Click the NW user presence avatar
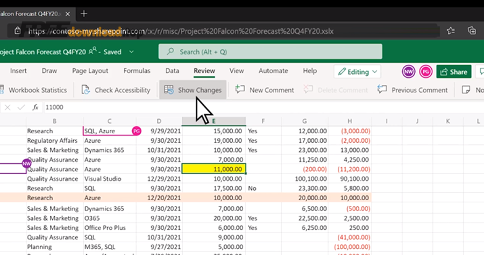484x255 pixels. 408,72
